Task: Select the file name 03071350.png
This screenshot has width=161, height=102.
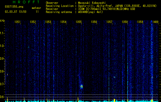Action: tap(14, 7)
